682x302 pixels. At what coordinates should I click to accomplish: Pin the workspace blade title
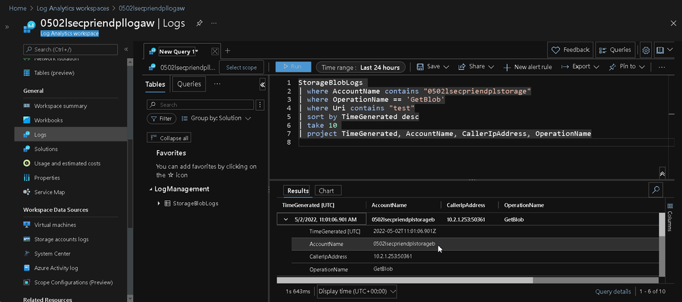(x=199, y=23)
